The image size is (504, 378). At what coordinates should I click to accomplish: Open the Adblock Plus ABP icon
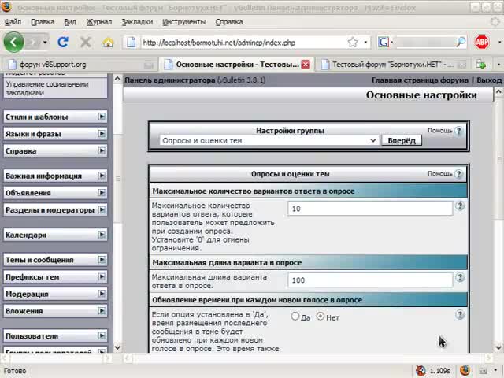point(481,42)
